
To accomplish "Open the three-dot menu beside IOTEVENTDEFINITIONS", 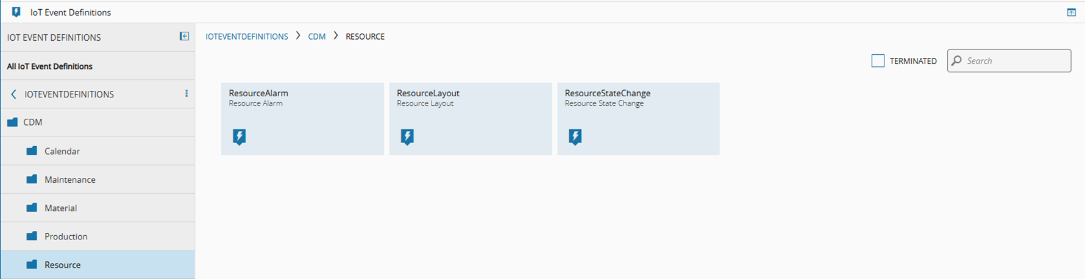I will (187, 94).
